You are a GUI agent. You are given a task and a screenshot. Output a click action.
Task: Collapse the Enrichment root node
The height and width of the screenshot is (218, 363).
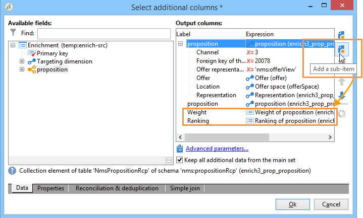[x=13, y=45]
